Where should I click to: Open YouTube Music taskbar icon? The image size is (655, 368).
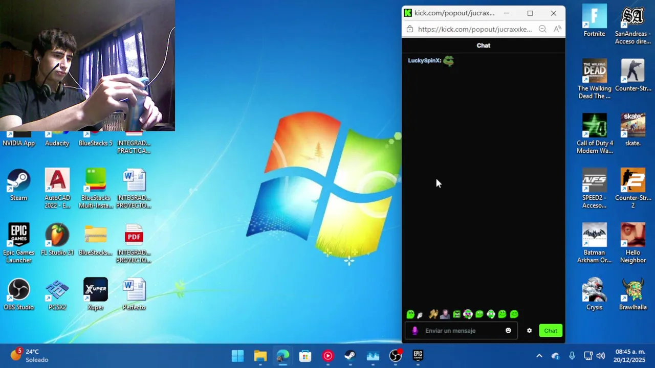328,356
